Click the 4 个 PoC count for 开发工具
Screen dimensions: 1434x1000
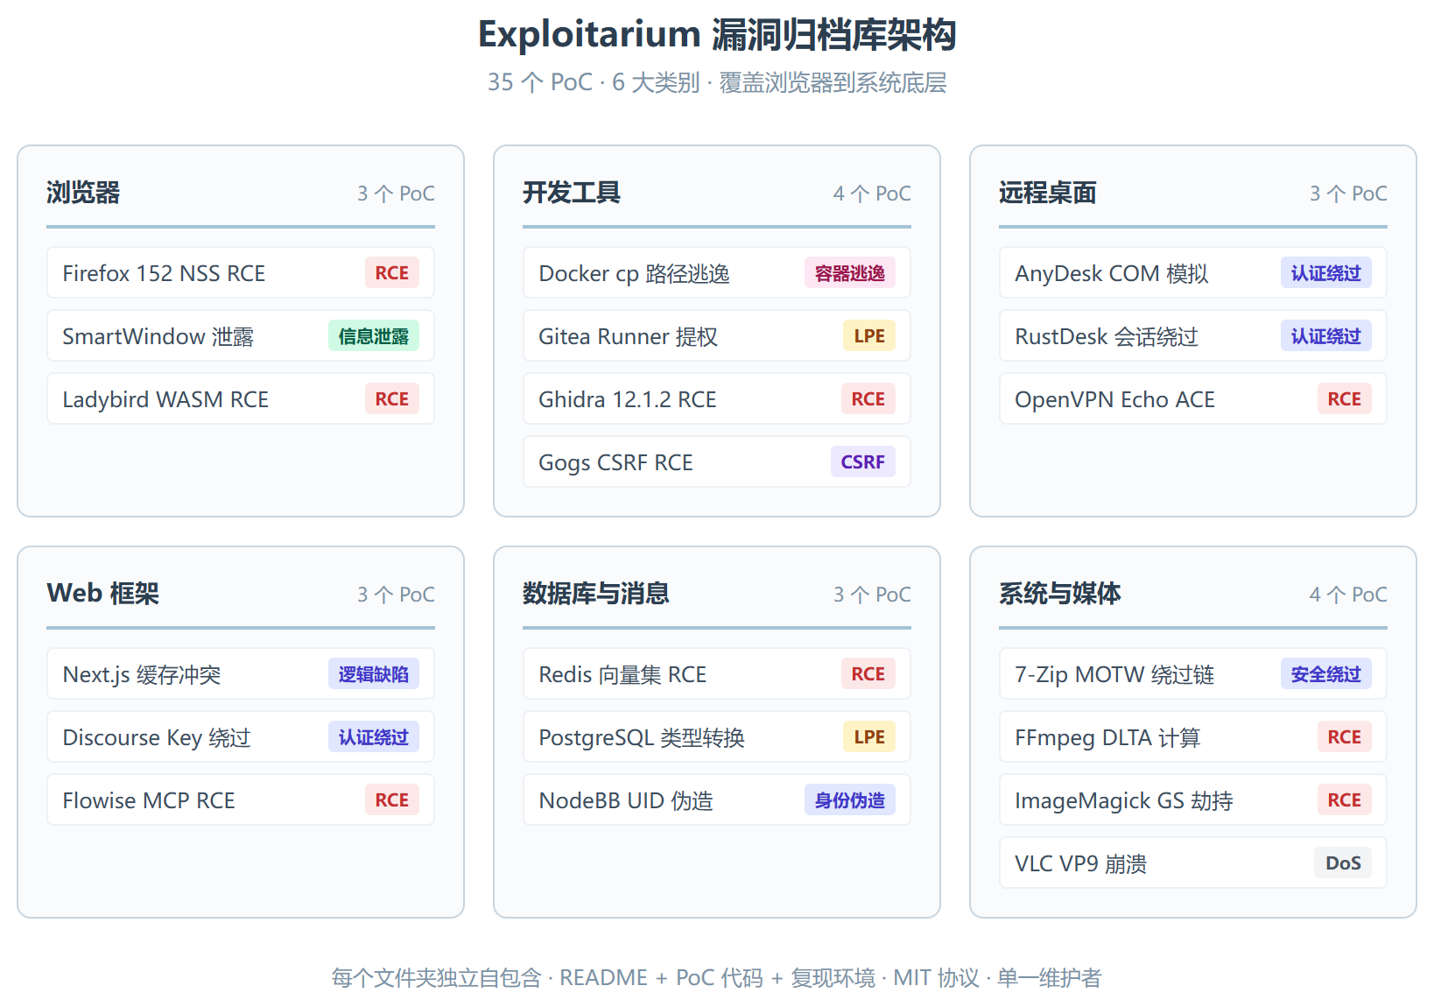(x=872, y=194)
